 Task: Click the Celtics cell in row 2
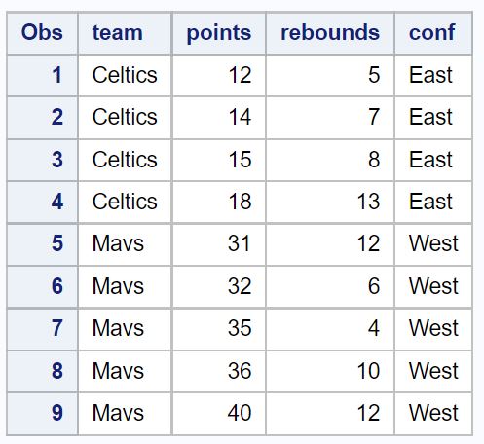point(125,117)
